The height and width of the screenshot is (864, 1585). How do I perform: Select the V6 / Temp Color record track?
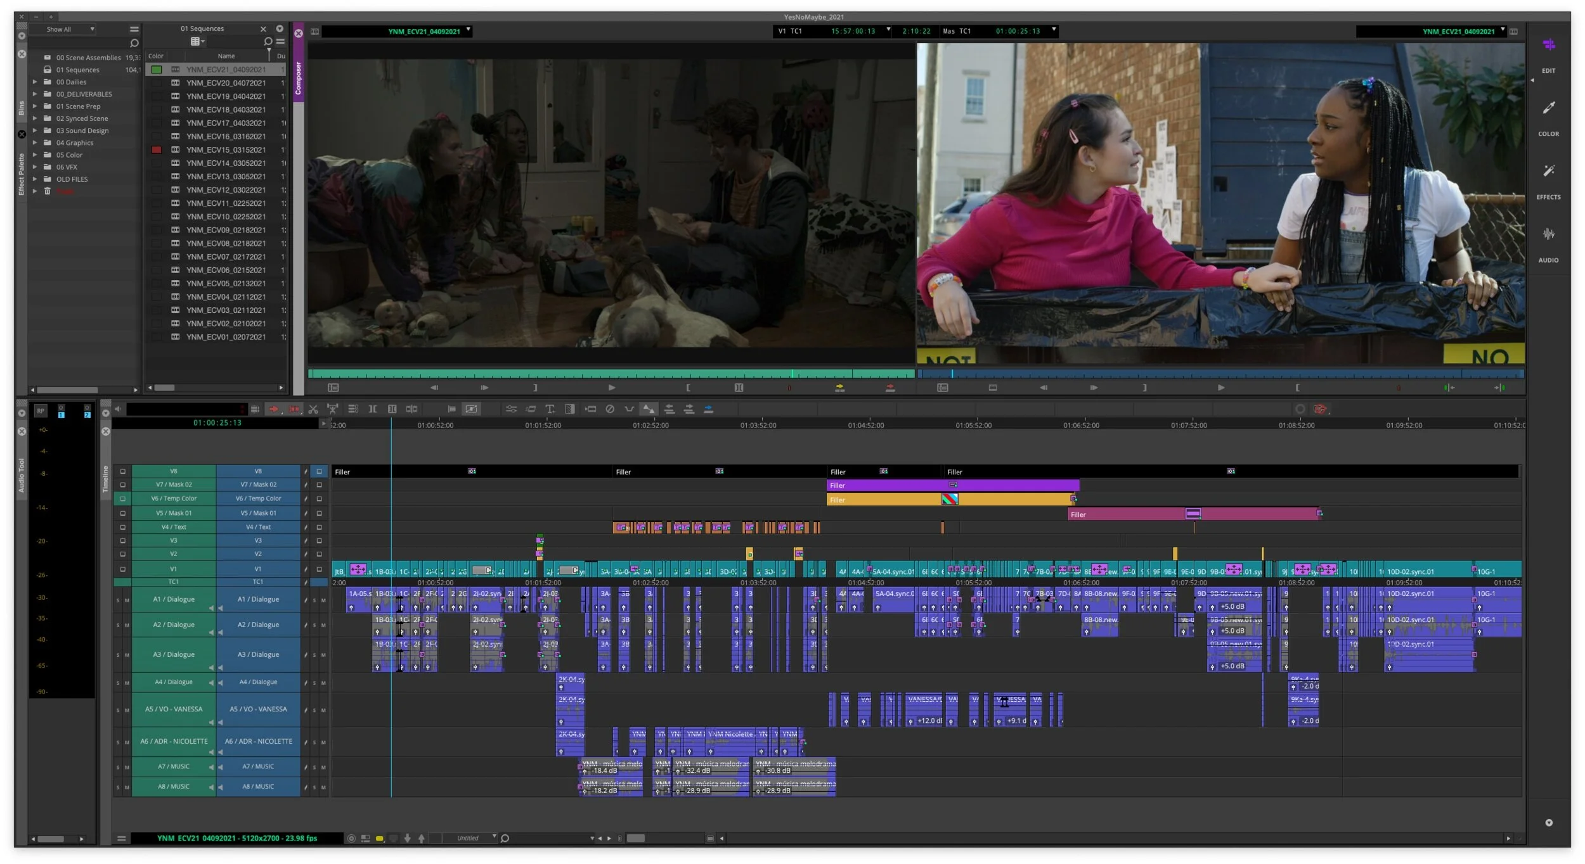coord(258,499)
